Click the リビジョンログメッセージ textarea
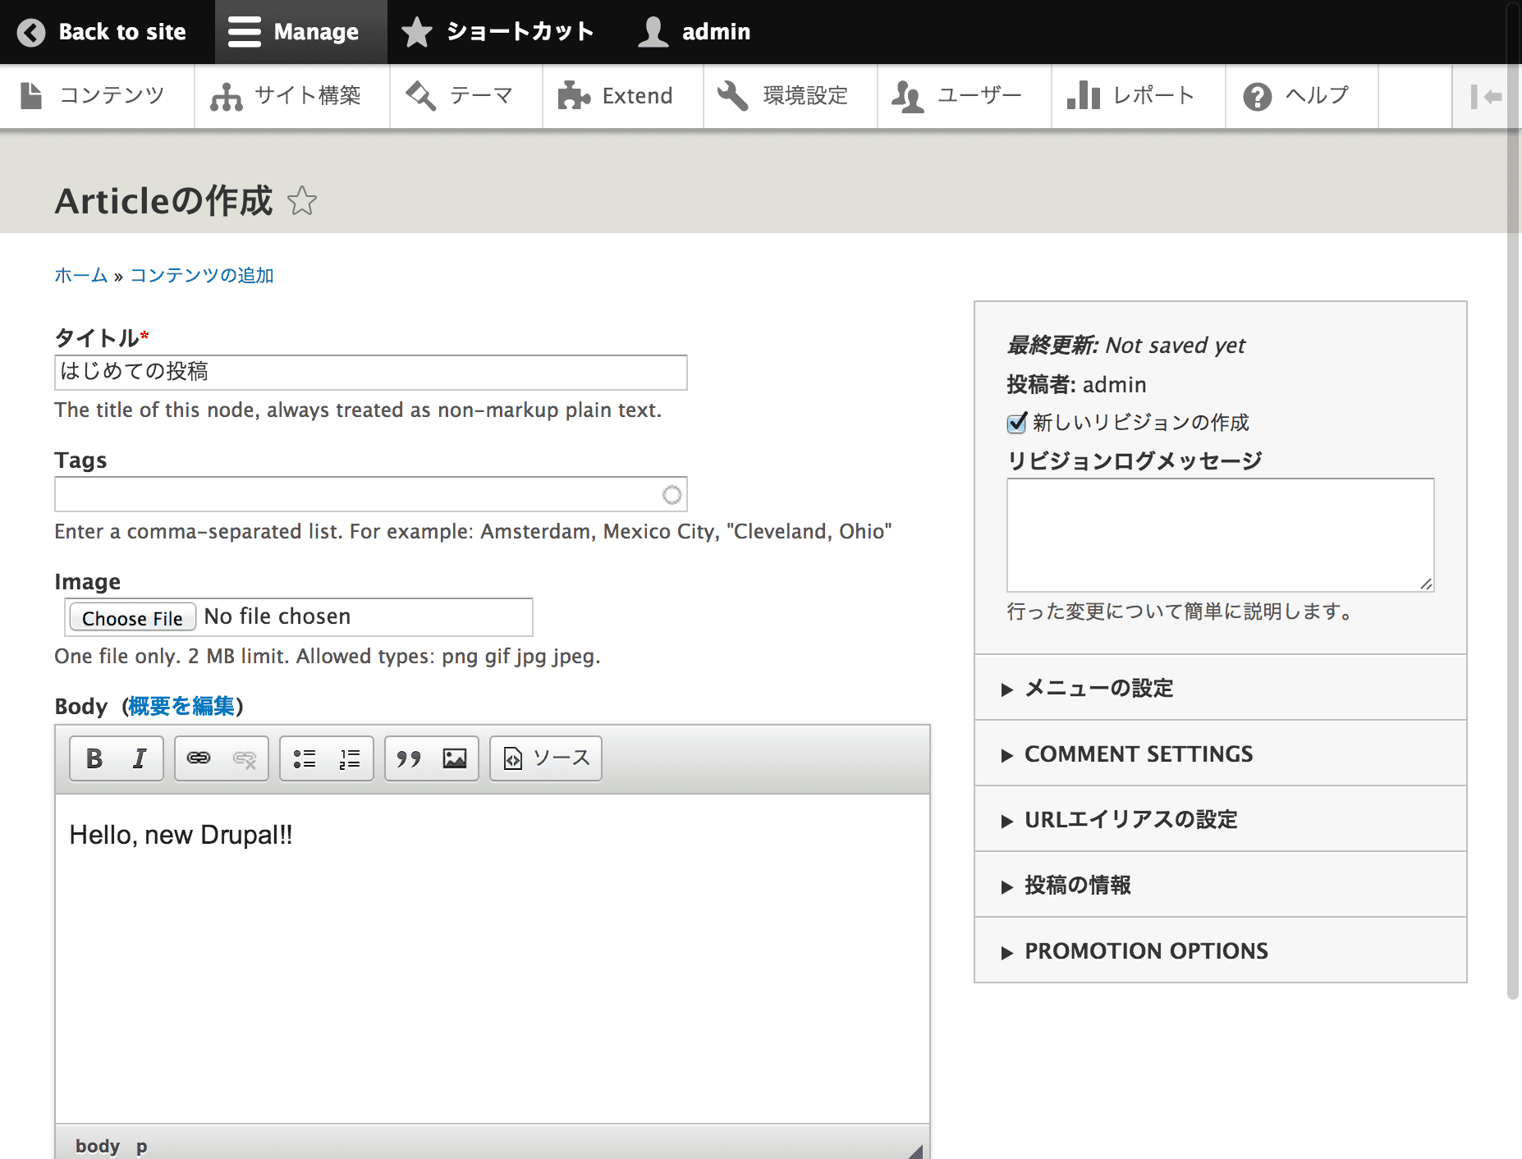 1220,535
